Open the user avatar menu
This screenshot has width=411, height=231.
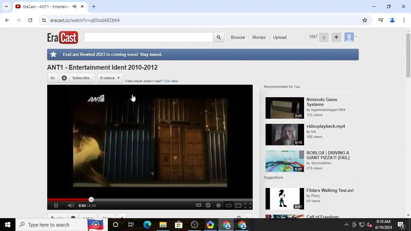click(351, 37)
